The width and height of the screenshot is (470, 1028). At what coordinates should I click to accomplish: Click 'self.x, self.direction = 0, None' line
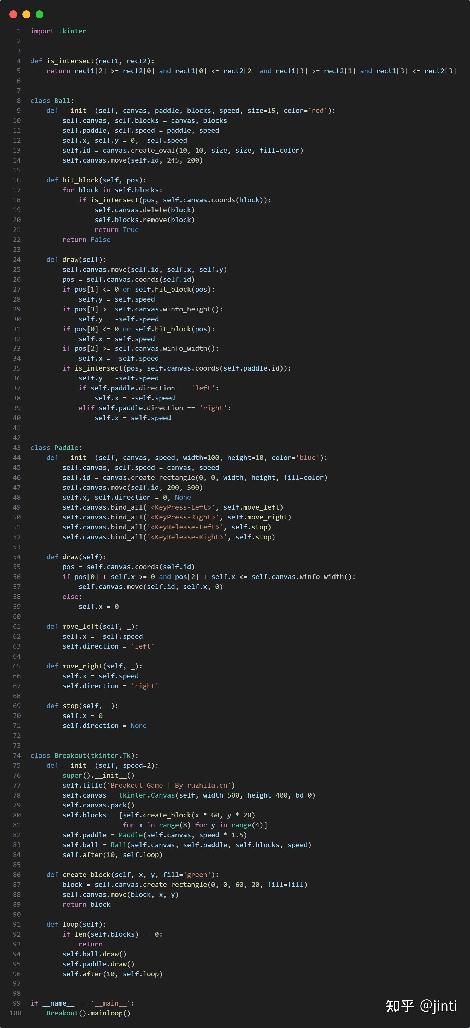pyautogui.click(x=127, y=497)
